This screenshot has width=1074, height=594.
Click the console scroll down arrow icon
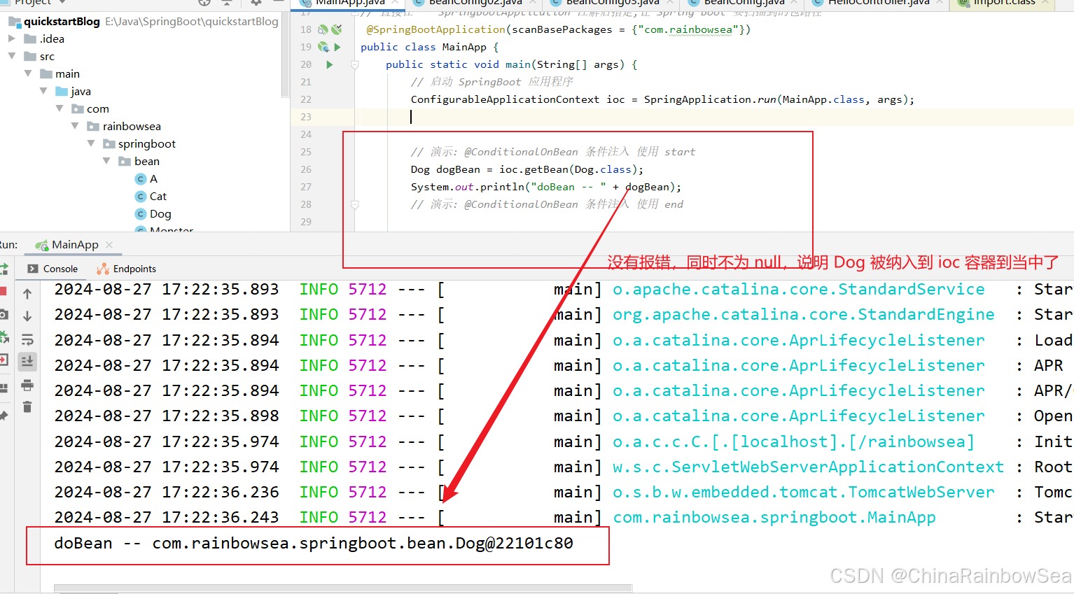click(27, 316)
